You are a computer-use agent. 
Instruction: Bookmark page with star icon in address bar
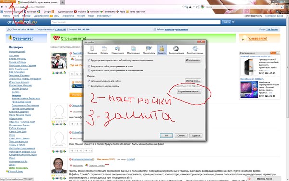point(184,7)
